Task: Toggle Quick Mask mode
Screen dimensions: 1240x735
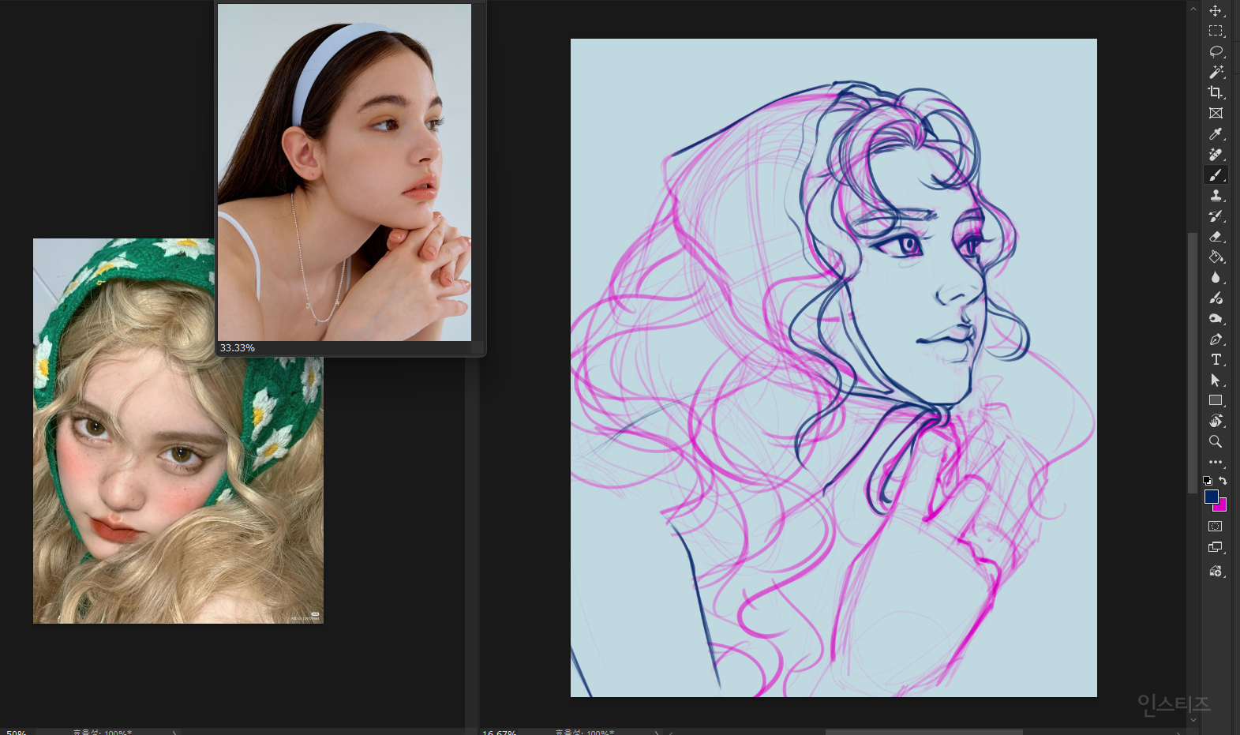Action: (x=1216, y=527)
